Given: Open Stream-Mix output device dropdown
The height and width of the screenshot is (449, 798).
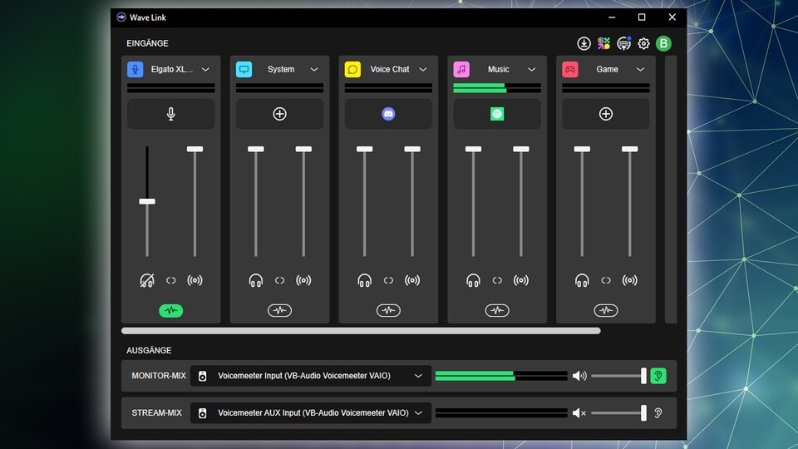Looking at the screenshot, I should tap(311, 413).
